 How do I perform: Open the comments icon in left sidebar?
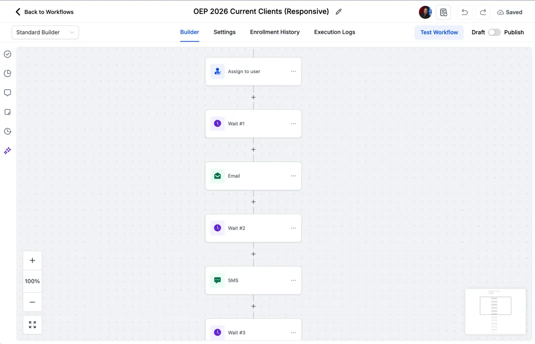tap(8, 93)
